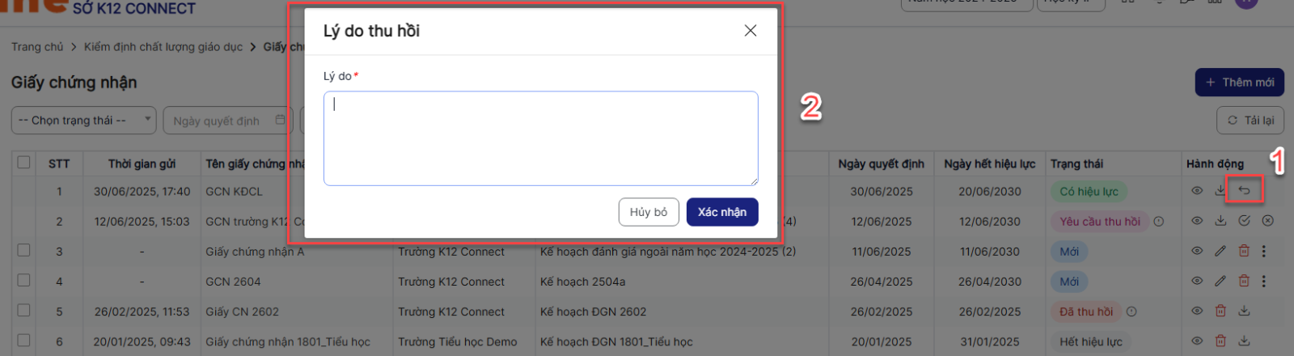
Task: Open the Ngày quyết định date picker
Action: pos(226,121)
